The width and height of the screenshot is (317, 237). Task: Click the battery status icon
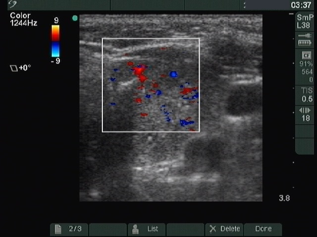coord(305,43)
